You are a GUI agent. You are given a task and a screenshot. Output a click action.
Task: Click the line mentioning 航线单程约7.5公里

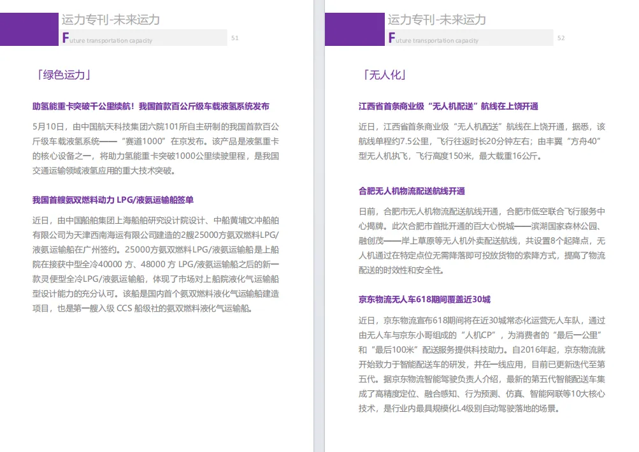480,142
